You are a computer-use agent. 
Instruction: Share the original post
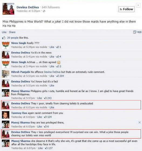click(x=12, y=32)
